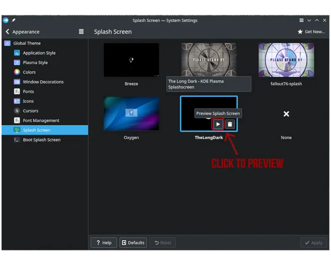Select Global Theme in the sidebar
The height and width of the screenshot is (265, 331).
[x=27, y=43]
